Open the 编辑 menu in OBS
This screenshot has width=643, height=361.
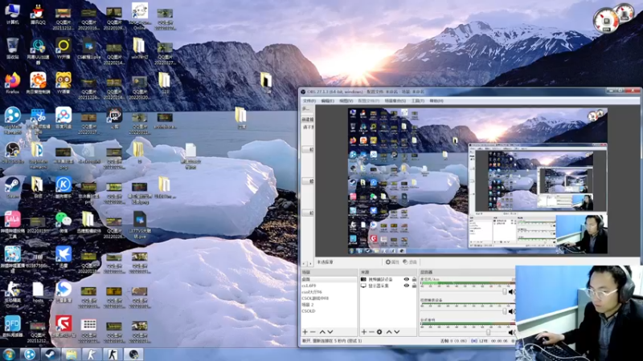click(327, 101)
